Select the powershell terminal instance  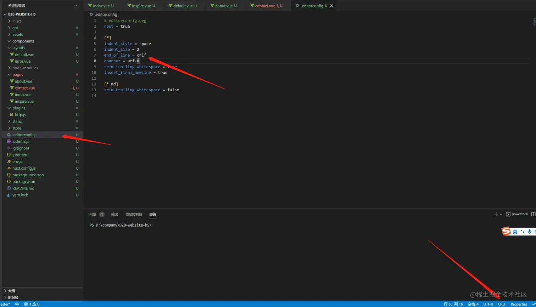(517, 214)
